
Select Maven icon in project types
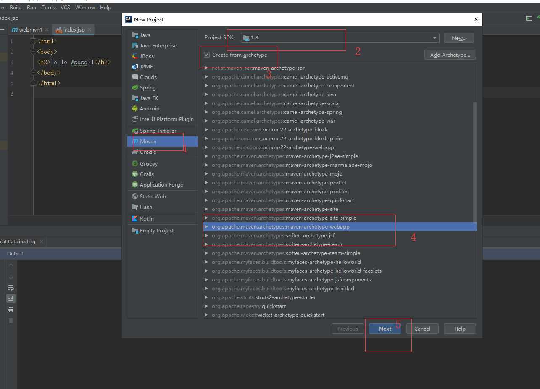[134, 142]
